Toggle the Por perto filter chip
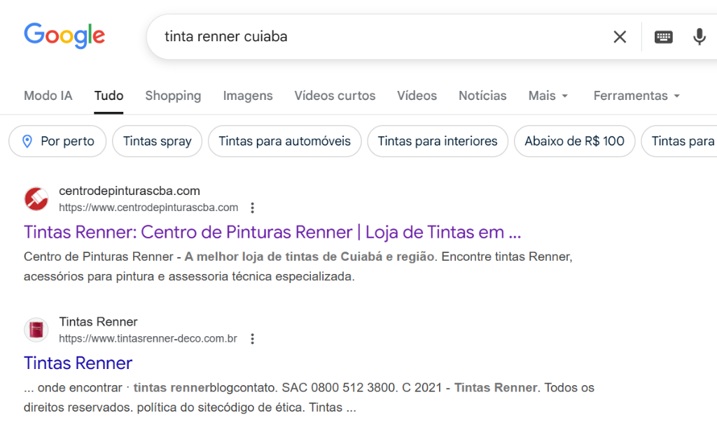 pos(57,140)
